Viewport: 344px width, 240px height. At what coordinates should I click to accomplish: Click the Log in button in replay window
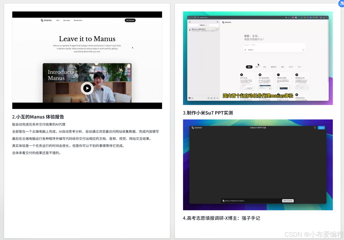click(x=321, y=128)
